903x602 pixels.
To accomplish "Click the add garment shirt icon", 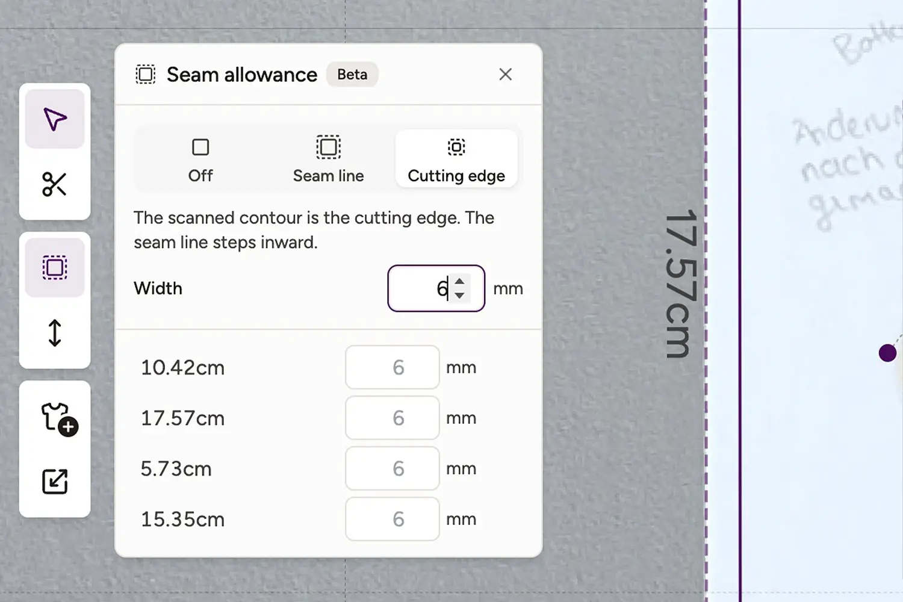I will pos(58,418).
